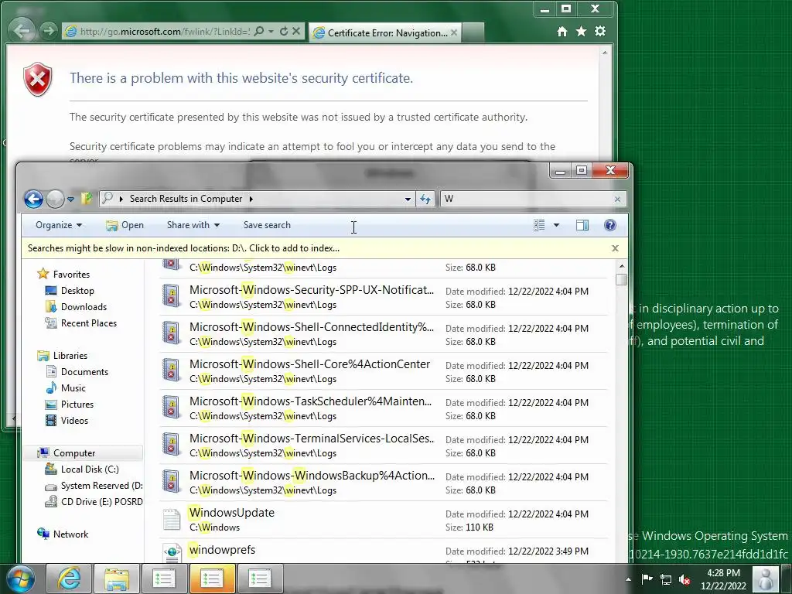Click WindowsUpdate file name
This screenshot has height=594, width=792.
pyautogui.click(x=232, y=513)
